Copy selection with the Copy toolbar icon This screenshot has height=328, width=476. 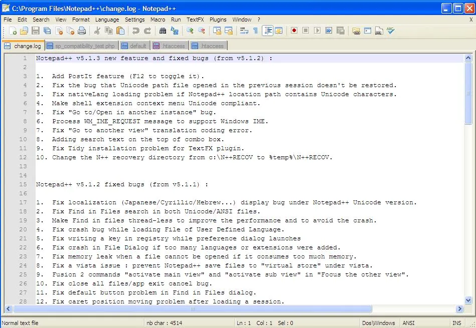point(109,31)
